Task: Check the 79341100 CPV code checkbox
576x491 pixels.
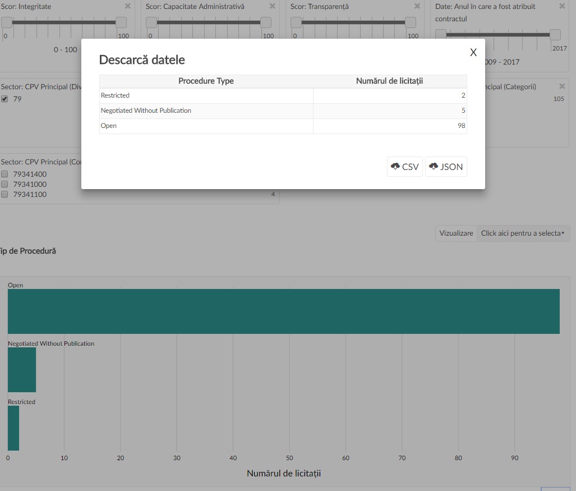Action: coord(4,194)
